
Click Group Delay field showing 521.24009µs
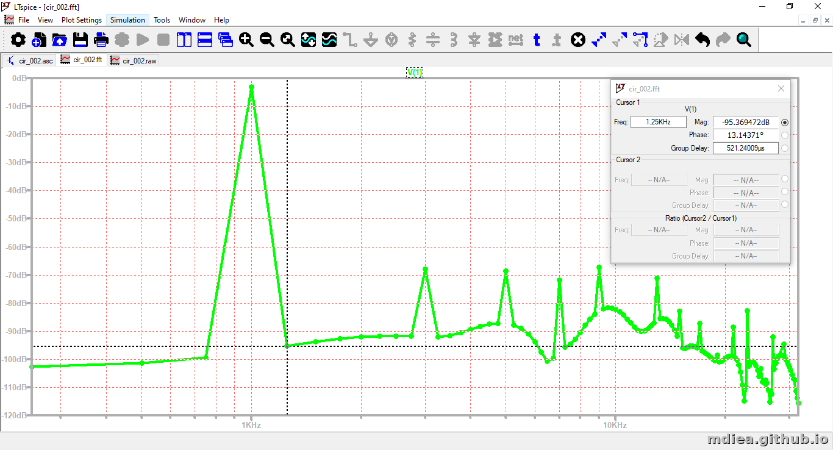[746, 148]
